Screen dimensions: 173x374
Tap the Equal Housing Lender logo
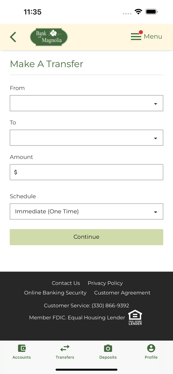tap(135, 318)
